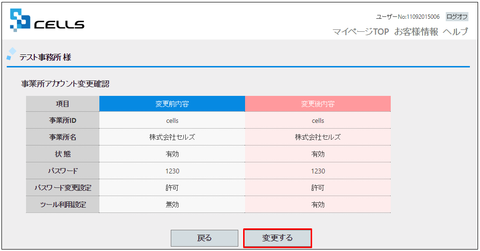
Task: Click the 変更する button
Action: [277, 238]
